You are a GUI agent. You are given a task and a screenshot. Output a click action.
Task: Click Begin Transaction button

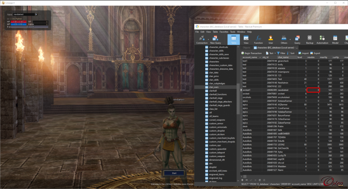(252, 53)
